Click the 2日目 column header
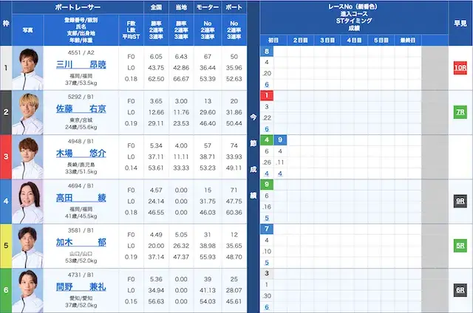 point(301,40)
